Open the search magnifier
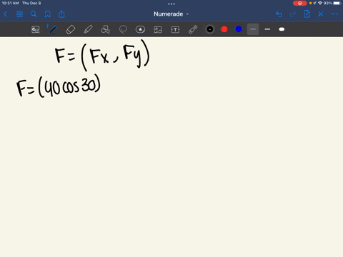The image size is (343, 257). tap(34, 14)
